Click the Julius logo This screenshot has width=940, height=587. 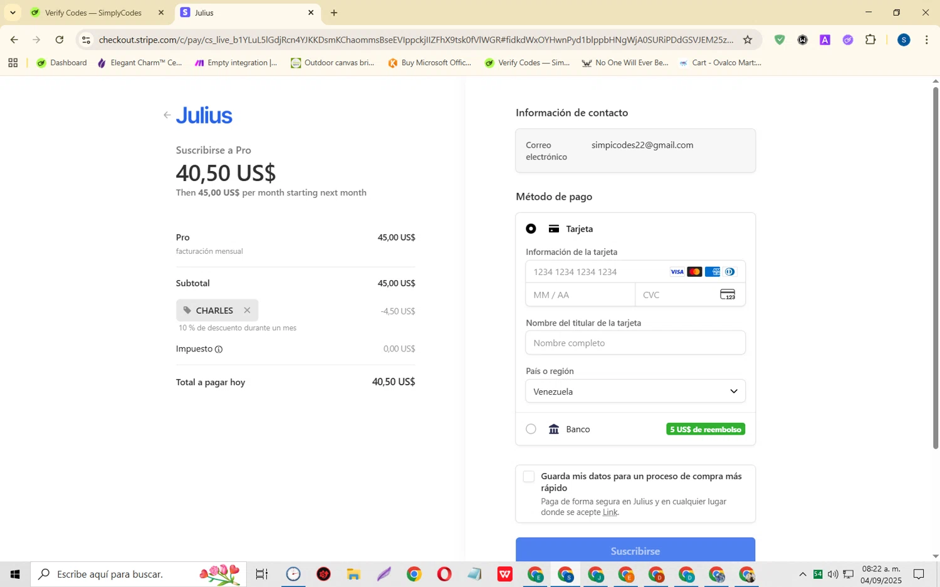pyautogui.click(x=204, y=115)
